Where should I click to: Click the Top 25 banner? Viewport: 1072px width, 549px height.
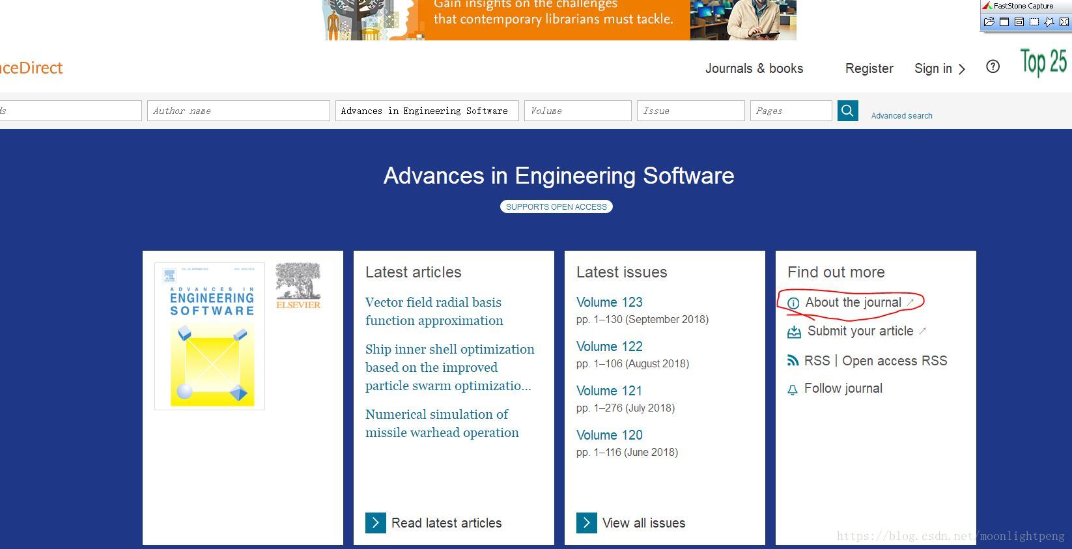(1043, 63)
